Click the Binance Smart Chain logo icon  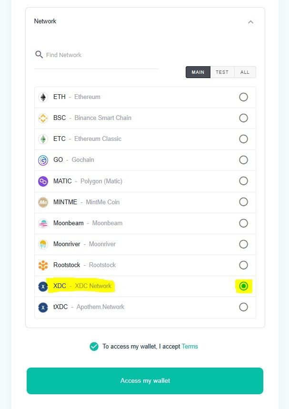click(x=43, y=118)
